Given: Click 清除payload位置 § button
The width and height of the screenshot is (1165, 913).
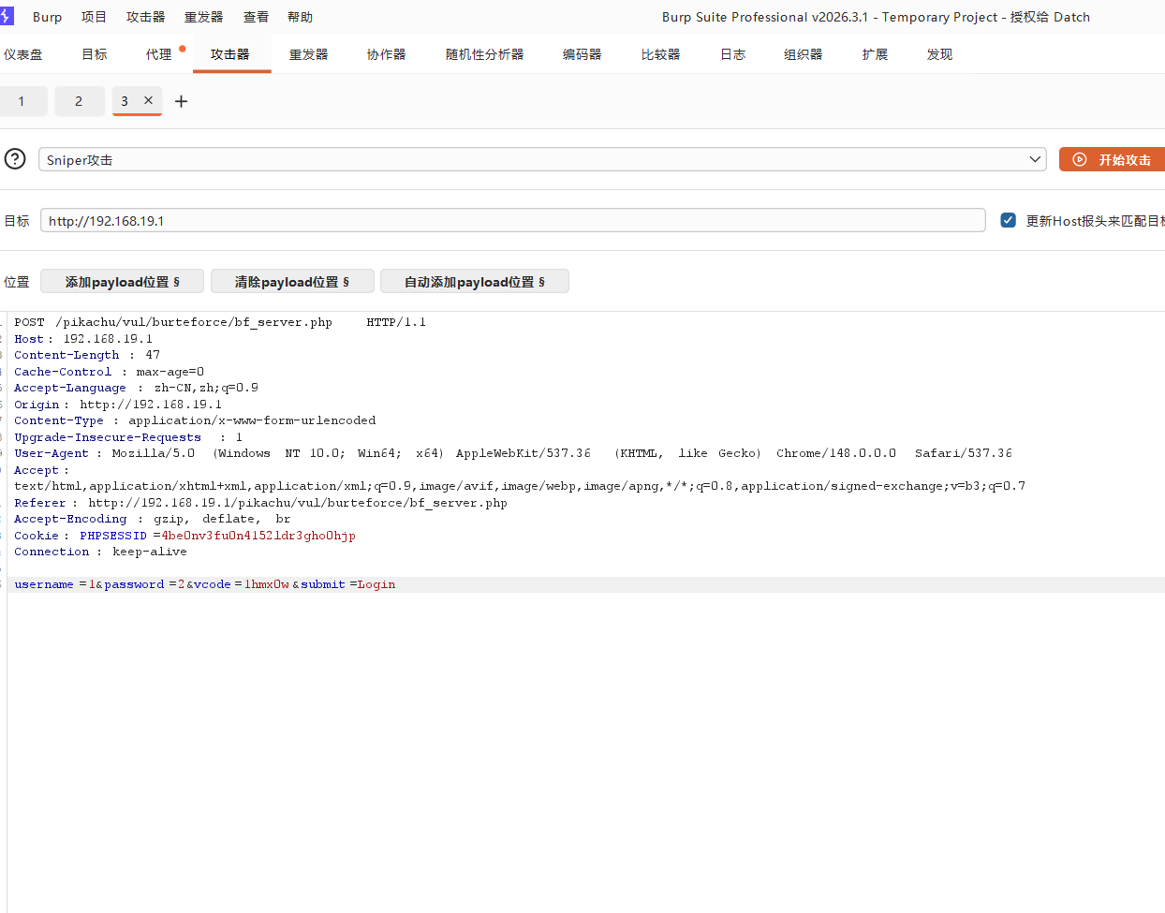Looking at the screenshot, I should [x=292, y=281].
